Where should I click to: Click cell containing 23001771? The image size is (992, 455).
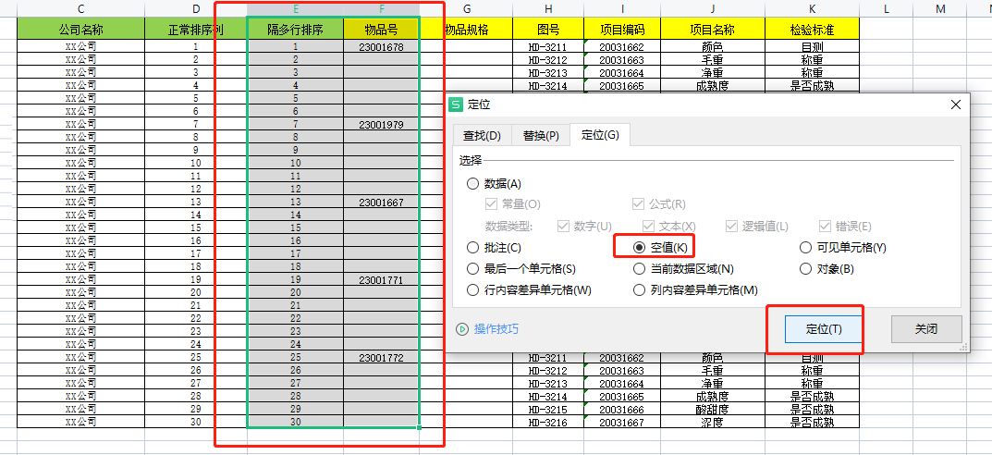pos(382,279)
